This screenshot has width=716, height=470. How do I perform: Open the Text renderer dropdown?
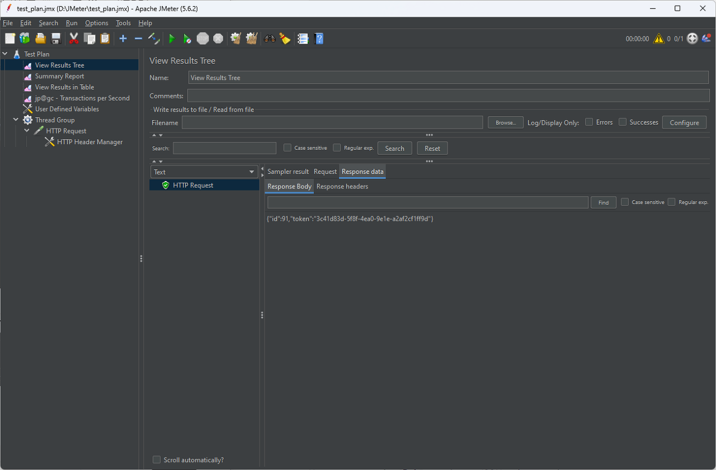pos(204,172)
